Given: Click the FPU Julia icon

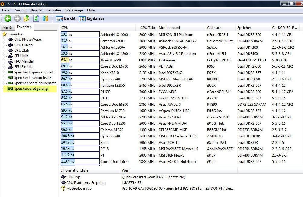Looking at the screenshot, I should click(10, 56).
